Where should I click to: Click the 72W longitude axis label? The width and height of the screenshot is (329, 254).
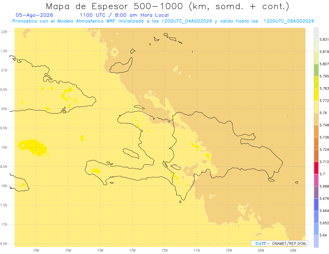164,250
